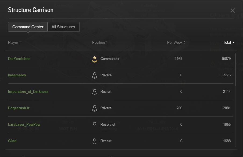Screen dimensions: 243x157
Task: Open kasamarov player profile link
Action: pyautogui.click(x=17, y=75)
